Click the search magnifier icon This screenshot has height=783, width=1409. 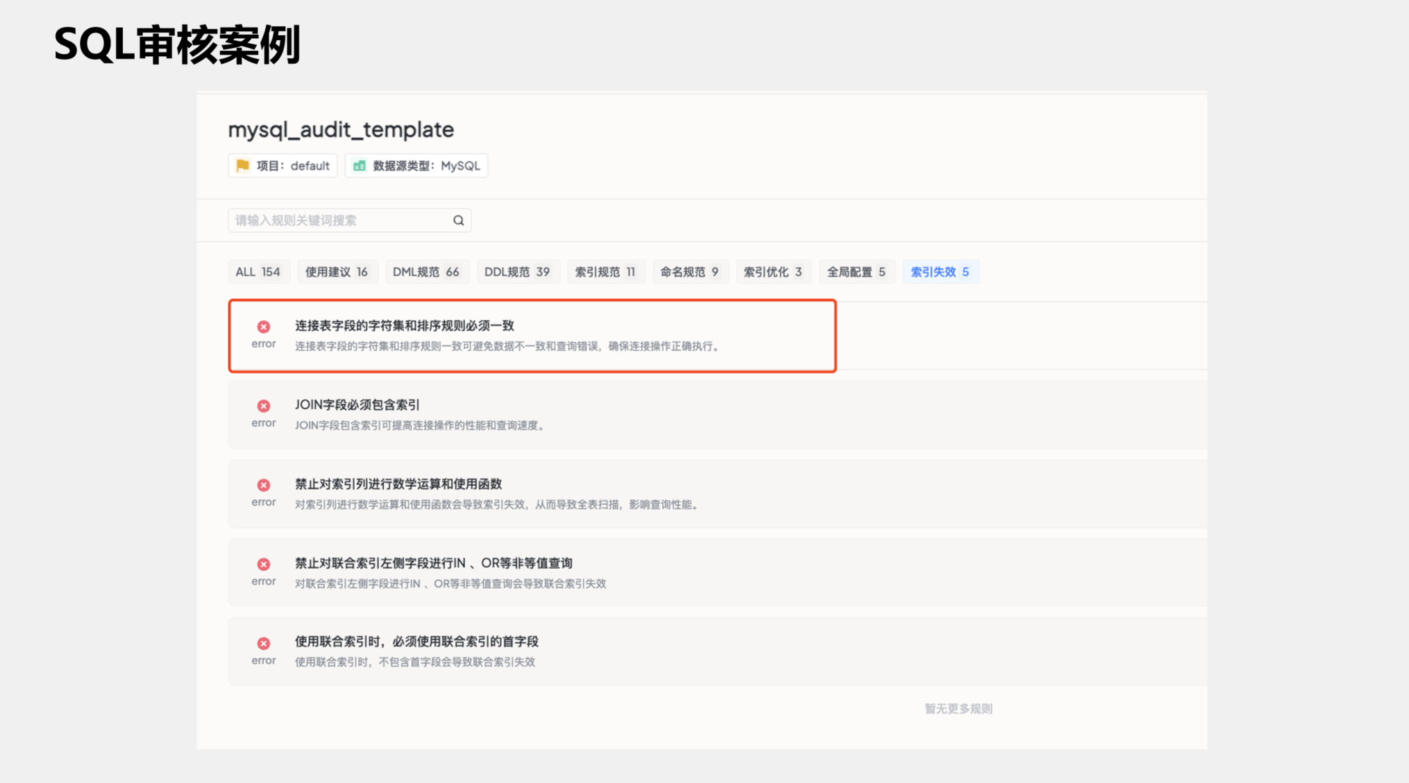458,220
